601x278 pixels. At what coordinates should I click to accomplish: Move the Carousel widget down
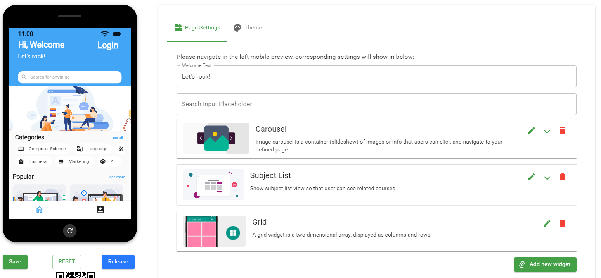pyautogui.click(x=547, y=130)
